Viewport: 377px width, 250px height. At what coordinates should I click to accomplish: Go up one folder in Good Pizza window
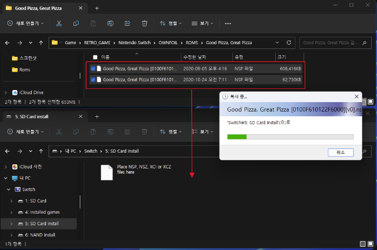[41, 43]
